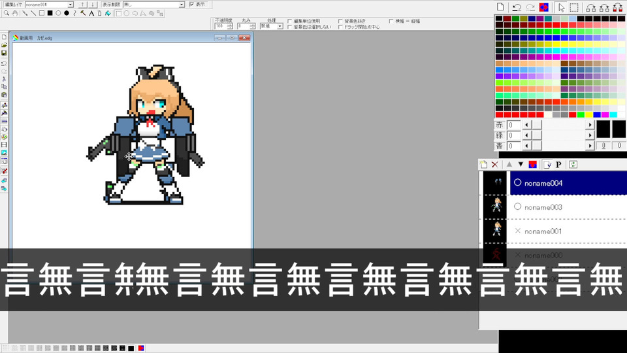
Task: Enable the 背景色は選択しない checkbox
Action: pos(289,27)
